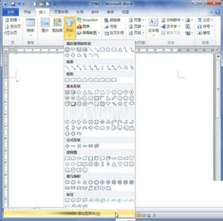Pick the 4-point star shape

[x=79, y=182]
